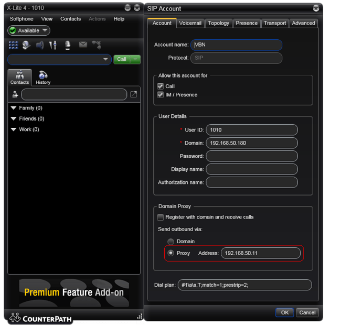Click the add contact icon
Viewport: 341px width, 327px height.
click(x=15, y=94)
